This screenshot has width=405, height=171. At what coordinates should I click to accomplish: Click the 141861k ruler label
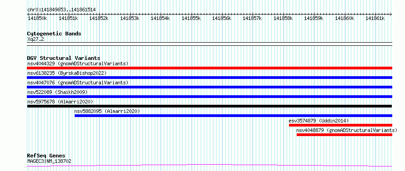coord(375,18)
